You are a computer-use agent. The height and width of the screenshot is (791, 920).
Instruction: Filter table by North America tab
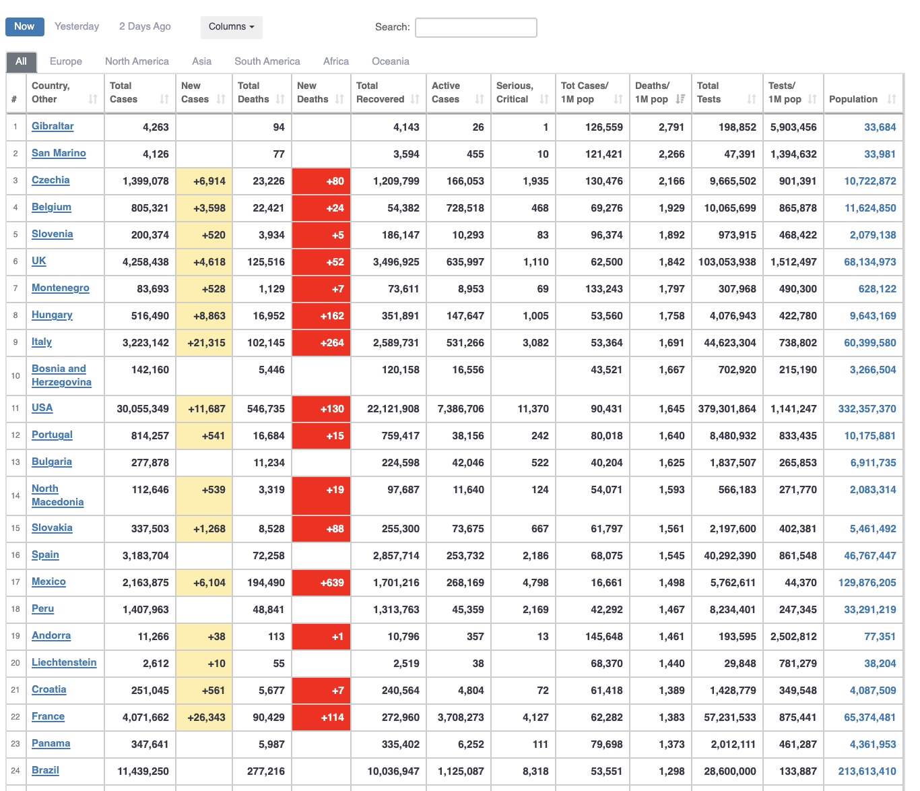point(137,61)
